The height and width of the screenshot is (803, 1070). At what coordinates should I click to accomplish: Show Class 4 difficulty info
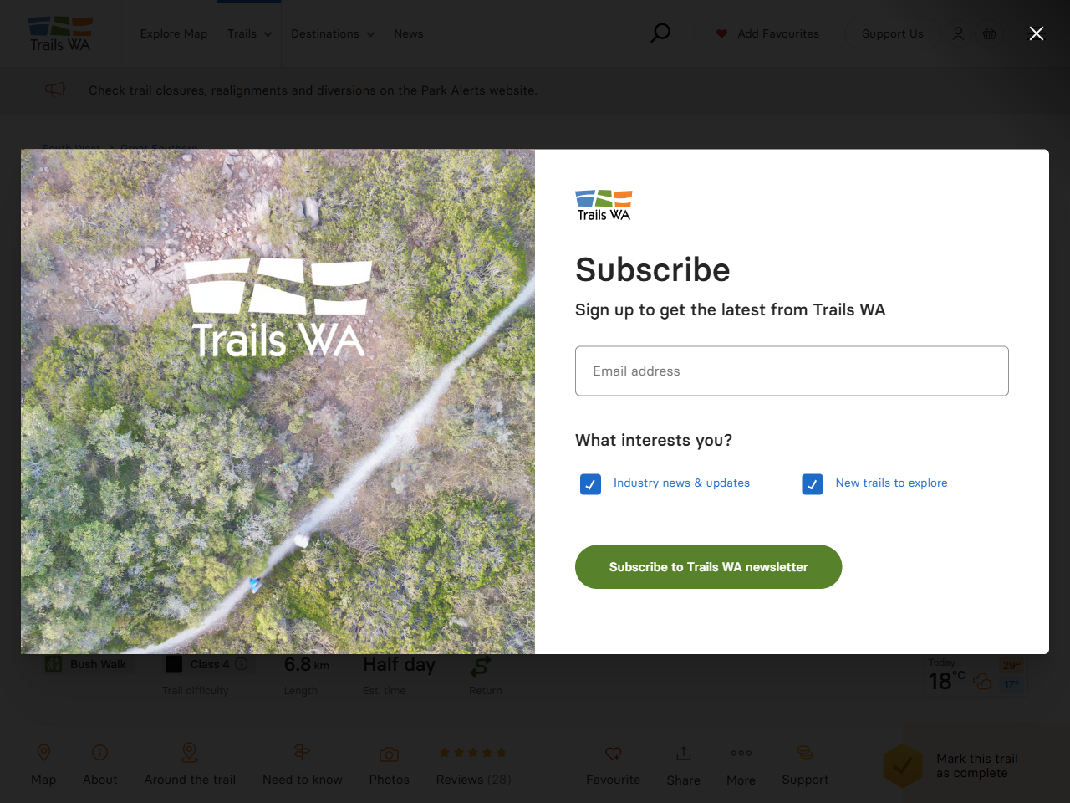pos(242,664)
